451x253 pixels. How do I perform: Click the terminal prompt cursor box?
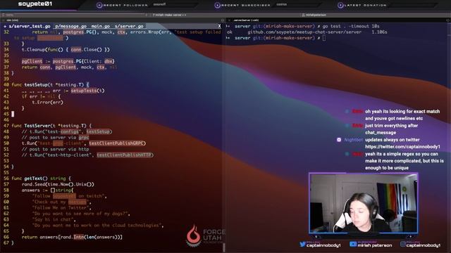point(324,38)
